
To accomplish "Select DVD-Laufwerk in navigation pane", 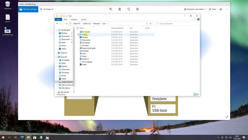I will pos(65,85).
